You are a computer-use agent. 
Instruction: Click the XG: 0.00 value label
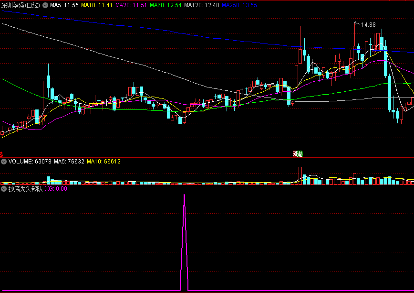coord(56,189)
